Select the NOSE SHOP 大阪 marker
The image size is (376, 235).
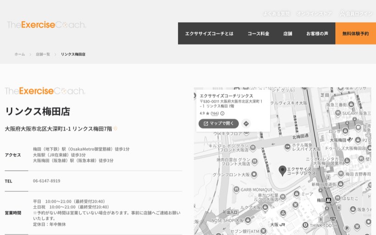[x=248, y=220]
